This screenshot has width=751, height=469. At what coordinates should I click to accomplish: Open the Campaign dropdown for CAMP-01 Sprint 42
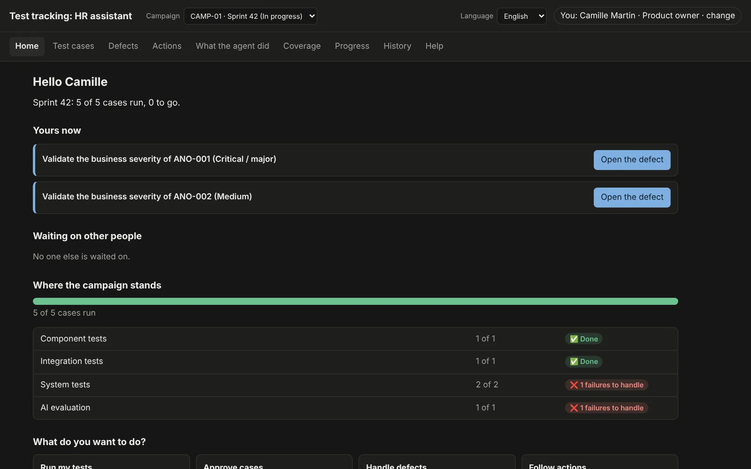tap(250, 16)
